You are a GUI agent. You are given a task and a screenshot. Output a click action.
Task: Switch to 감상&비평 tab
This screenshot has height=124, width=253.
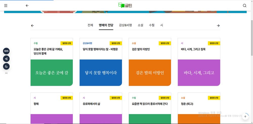pos(125,25)
